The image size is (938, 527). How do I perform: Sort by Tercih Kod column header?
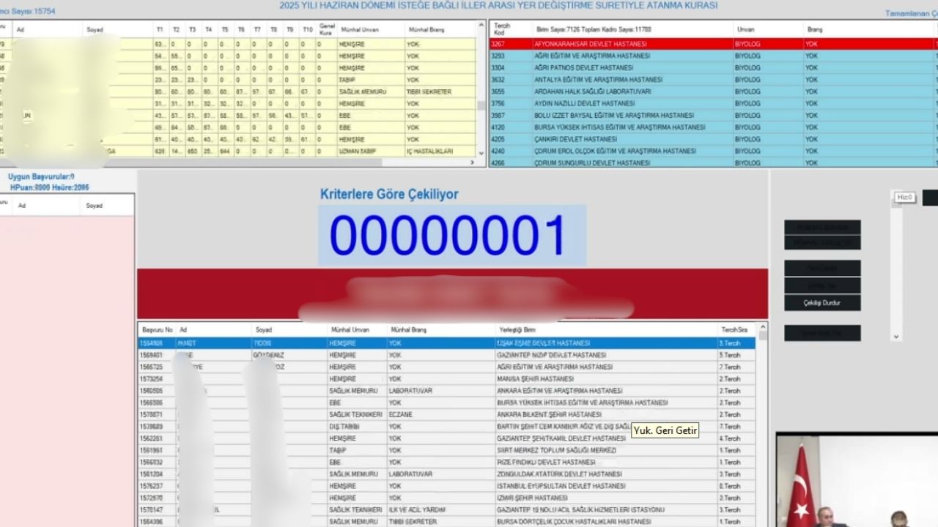coord(502,29)
